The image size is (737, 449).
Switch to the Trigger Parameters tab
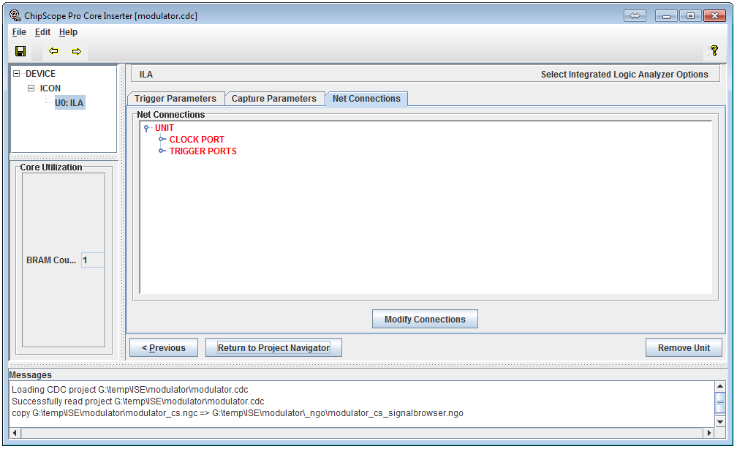pyautogui.click(x=175, y=99)
